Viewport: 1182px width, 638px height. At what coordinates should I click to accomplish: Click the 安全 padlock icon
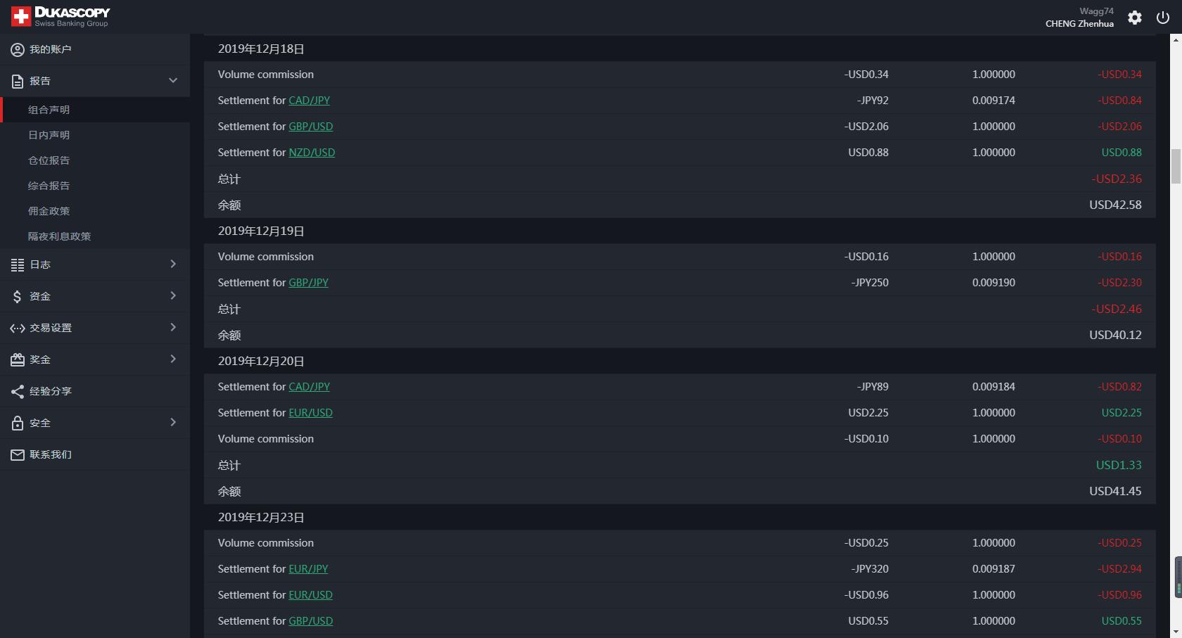click(18, 423)
